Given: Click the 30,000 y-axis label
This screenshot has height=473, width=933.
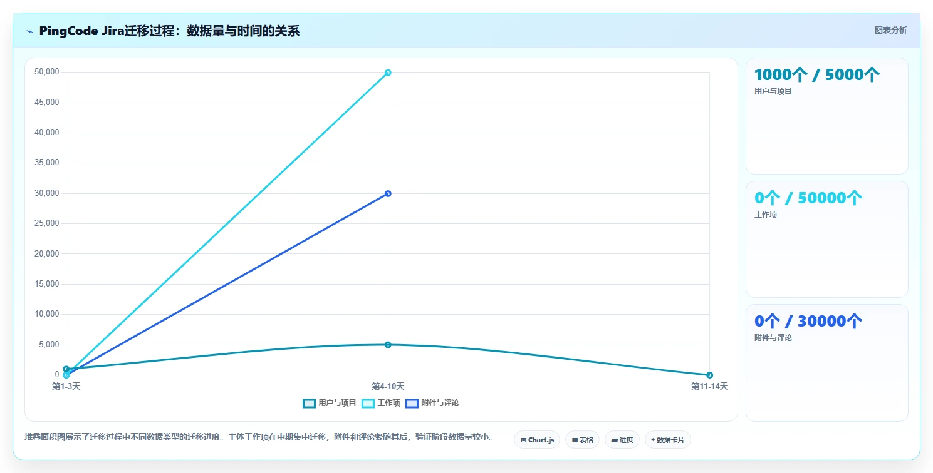Looking at the screenshot, I should tap(47, 193).
